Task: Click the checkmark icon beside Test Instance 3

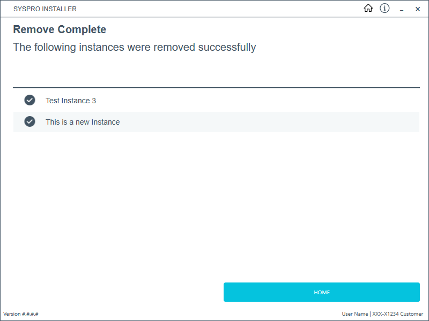Action: 29,100
